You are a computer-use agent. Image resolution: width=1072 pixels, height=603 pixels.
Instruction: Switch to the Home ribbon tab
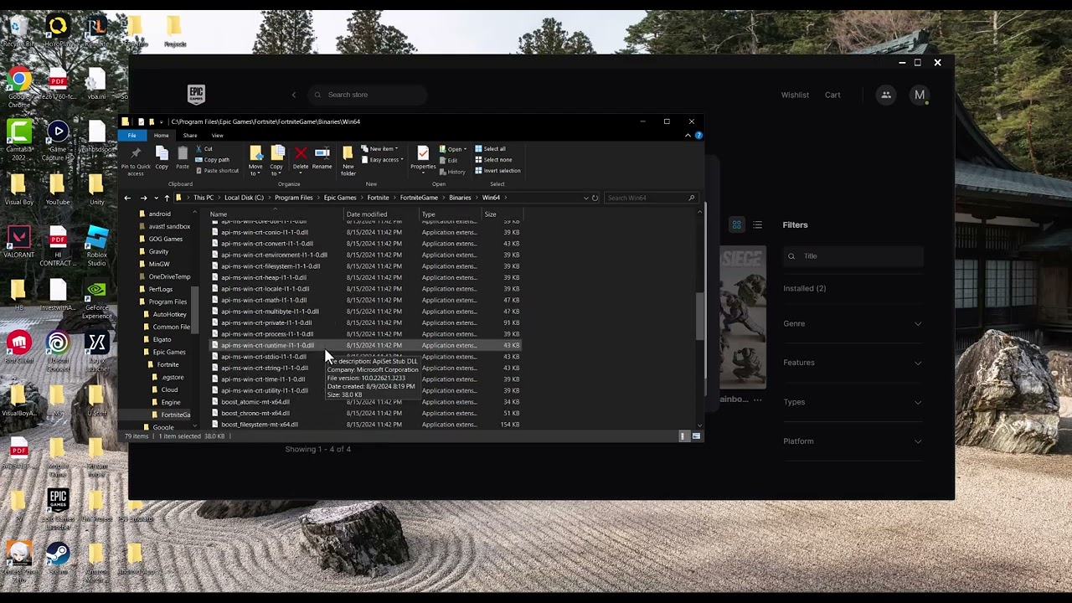coord(161,136)
